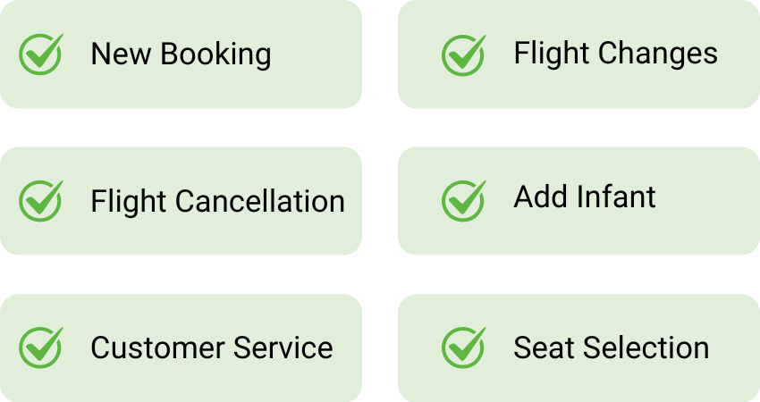Viewport: 760px width, 402px height.
Task: Click the "New Booking" text label
Action: tap(181, 54)
